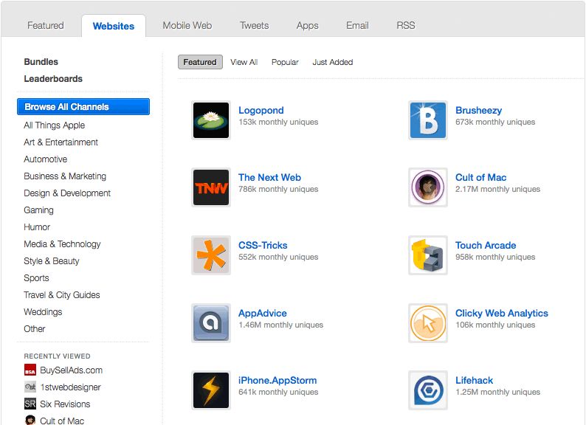Click the BuySellAds.com red BSA icon
This screenshot has height=425, width=586.
[x=30, y=370]
